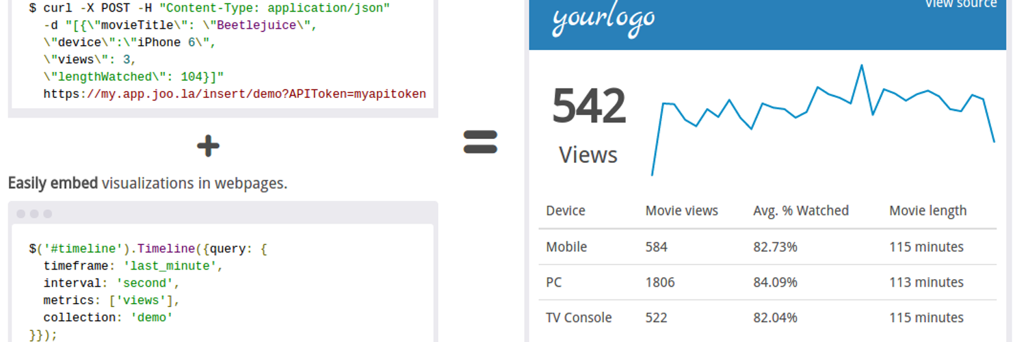The image size is (1026, 342).
Task: Click the 542 views counter
Action: 589,107
